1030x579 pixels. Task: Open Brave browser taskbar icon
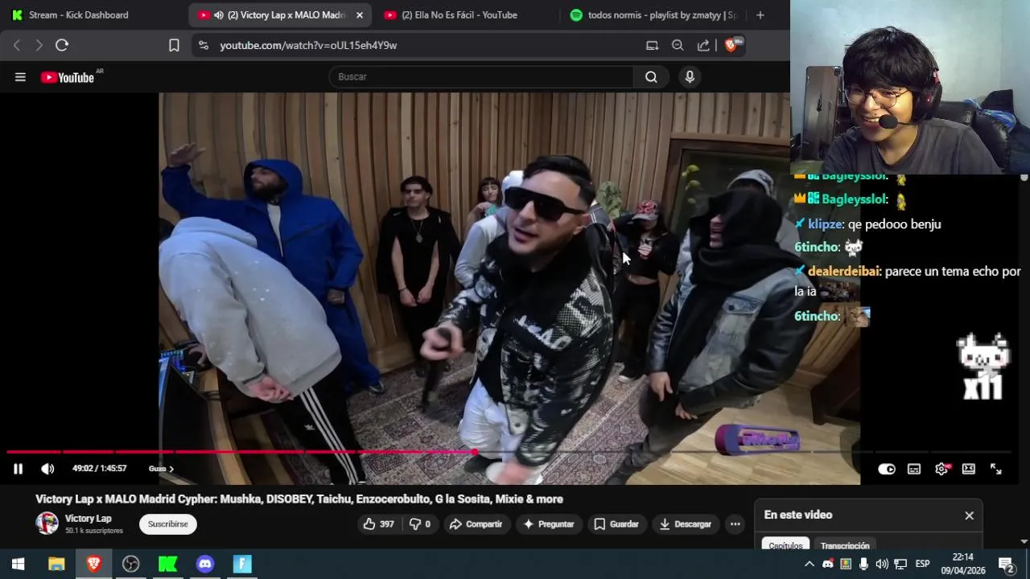(93, 565)
